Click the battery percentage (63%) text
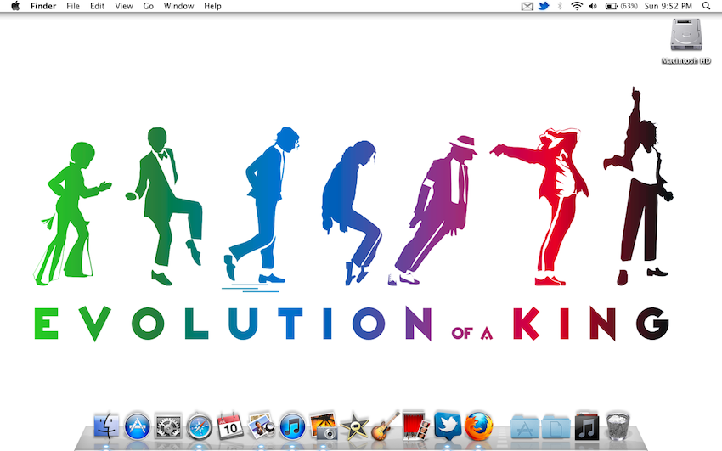Screen dimensions: 722x451 click(629, 6)
